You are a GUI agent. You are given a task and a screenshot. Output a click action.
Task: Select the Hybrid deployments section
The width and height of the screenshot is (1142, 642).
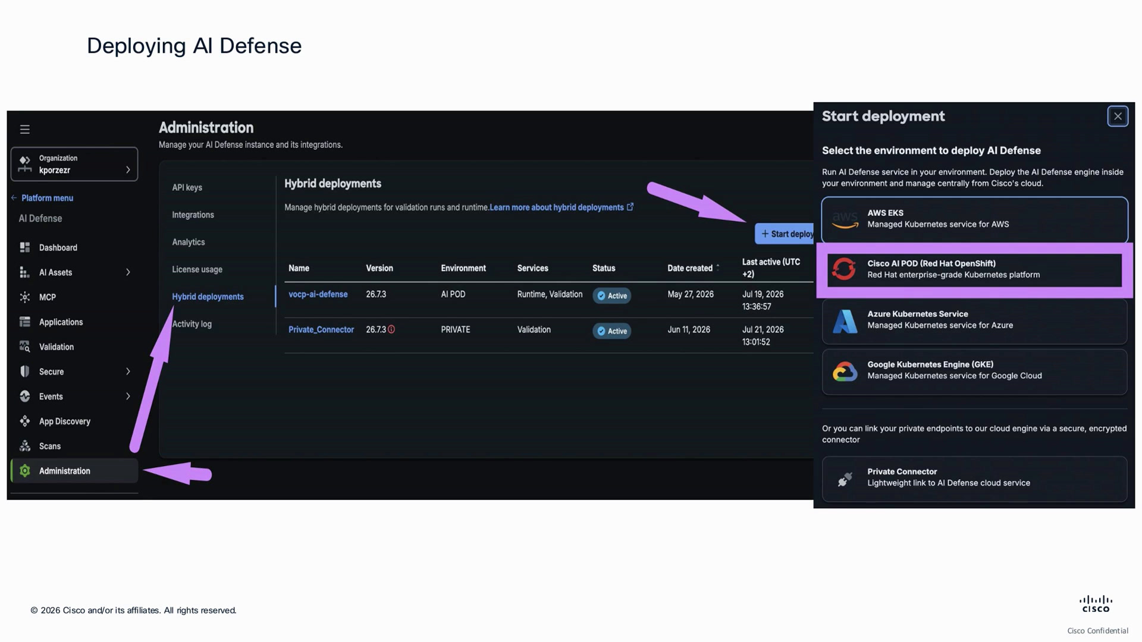pyautogui.click(x=208, y=297)
